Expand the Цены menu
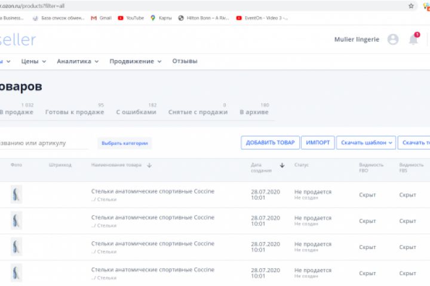The image size is (430, 286). pos(33,61)
